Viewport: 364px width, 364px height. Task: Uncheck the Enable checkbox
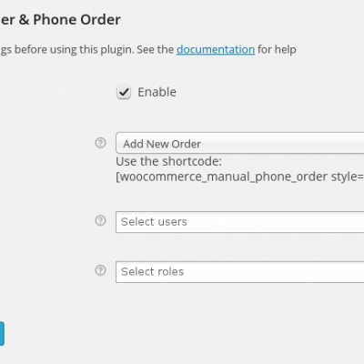(124, 93)
